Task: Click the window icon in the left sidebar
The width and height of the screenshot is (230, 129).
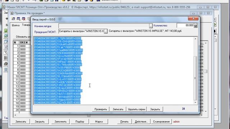Action: click(x=6, y=42)
